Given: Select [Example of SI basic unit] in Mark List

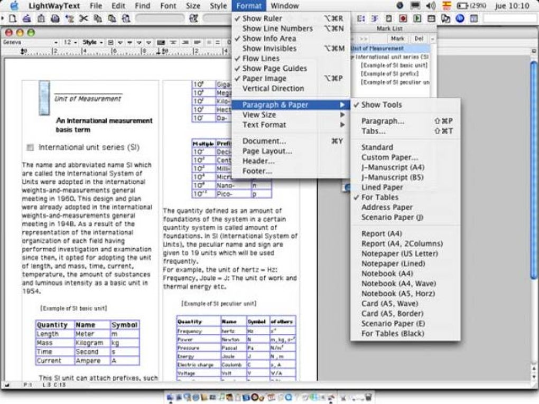Looking at the screenshot, I should click(394, 65).
